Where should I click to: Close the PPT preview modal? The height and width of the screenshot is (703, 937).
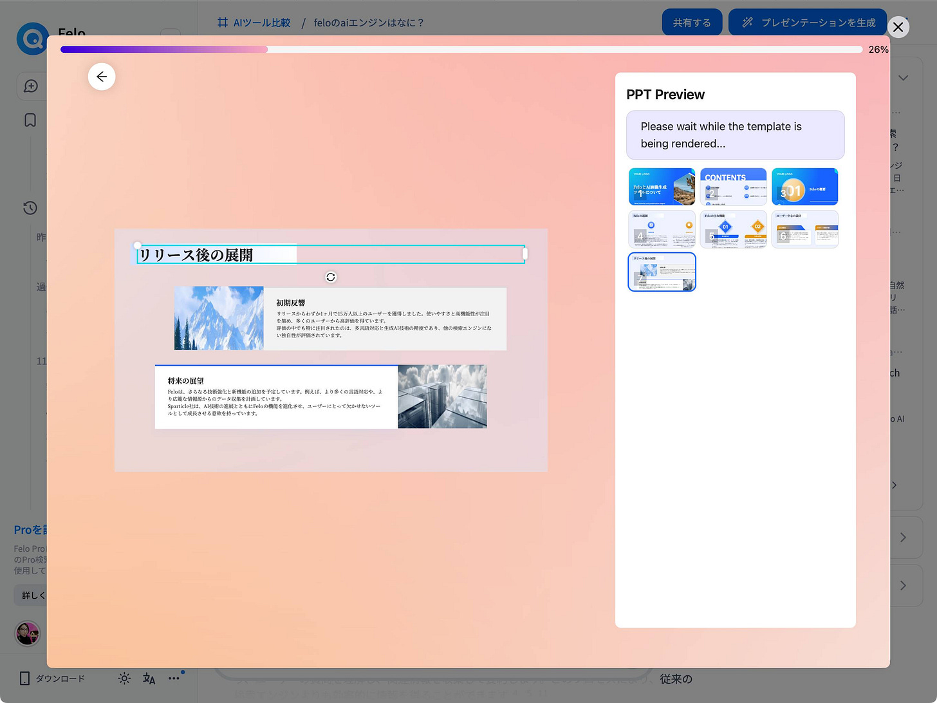898,27
